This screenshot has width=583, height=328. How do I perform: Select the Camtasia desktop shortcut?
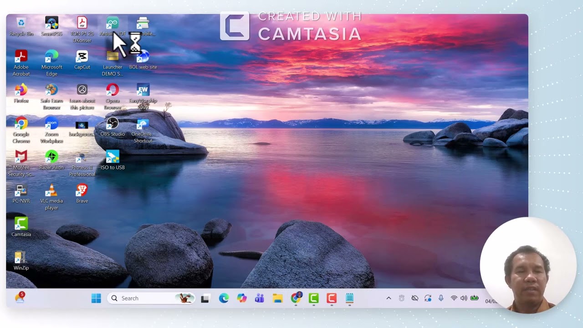pos(21,227)
